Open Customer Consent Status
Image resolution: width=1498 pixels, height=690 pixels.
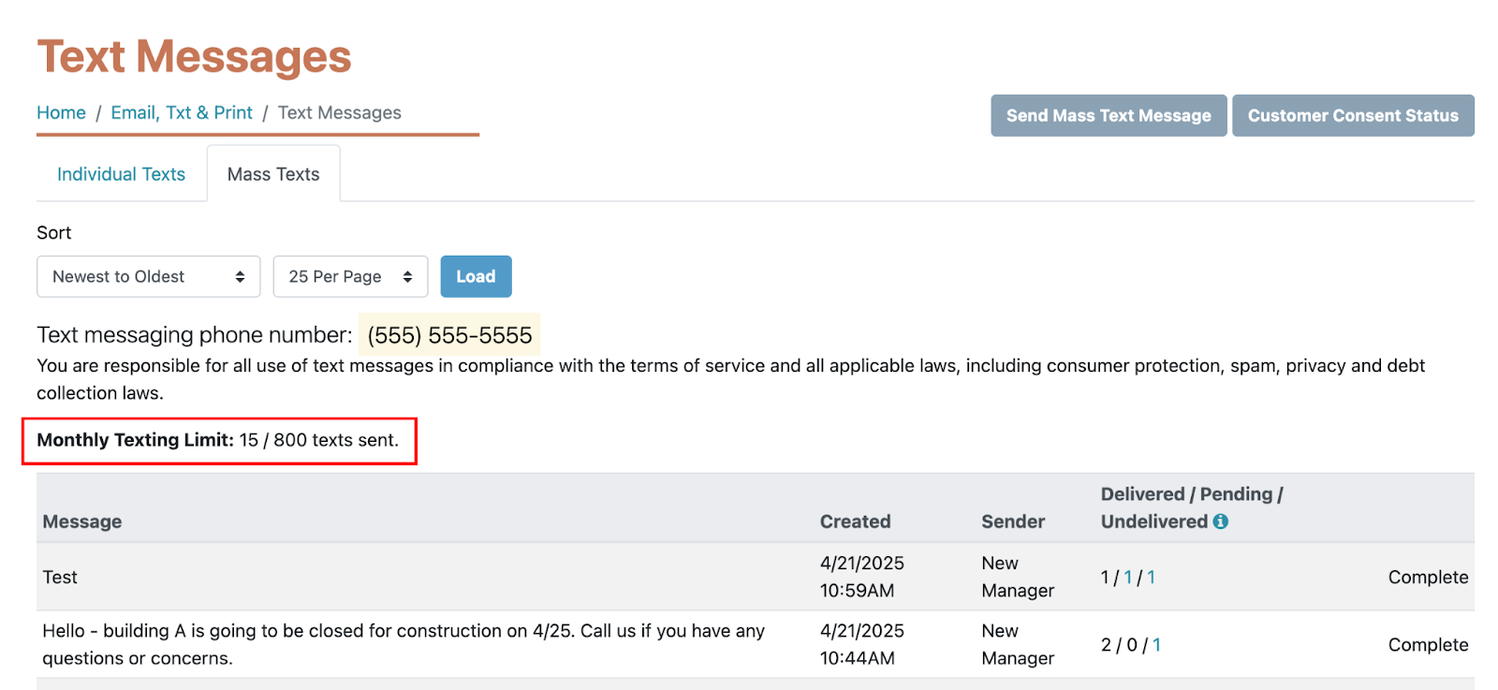(x=1353, y=115)
